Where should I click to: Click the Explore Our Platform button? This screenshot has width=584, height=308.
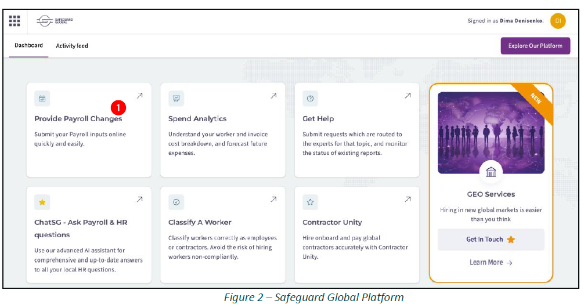point(535,46)
